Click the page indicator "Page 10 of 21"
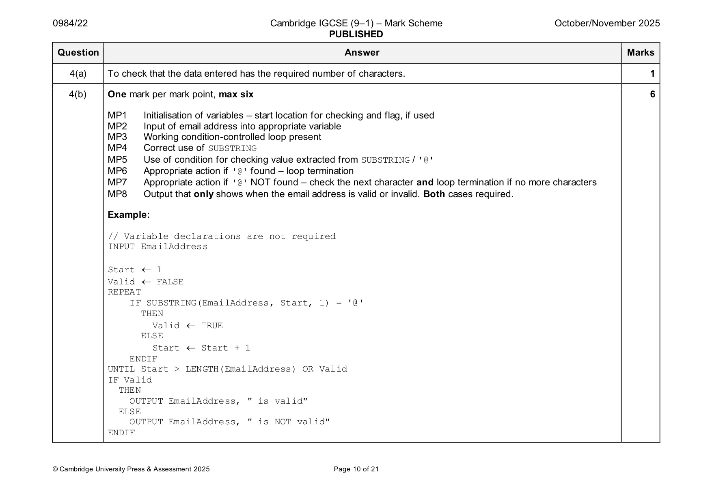 tap(356, 469)
